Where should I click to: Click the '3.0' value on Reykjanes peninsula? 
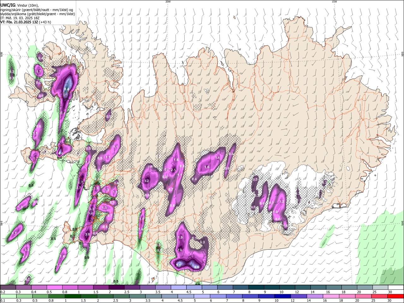click(x=87, y=234)
